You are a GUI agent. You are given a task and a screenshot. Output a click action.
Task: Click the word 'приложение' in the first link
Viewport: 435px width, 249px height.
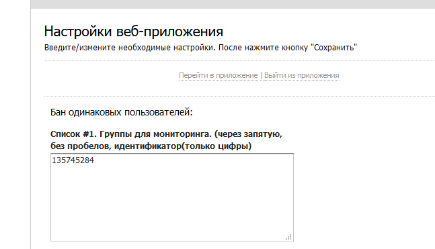coord(237,75)
